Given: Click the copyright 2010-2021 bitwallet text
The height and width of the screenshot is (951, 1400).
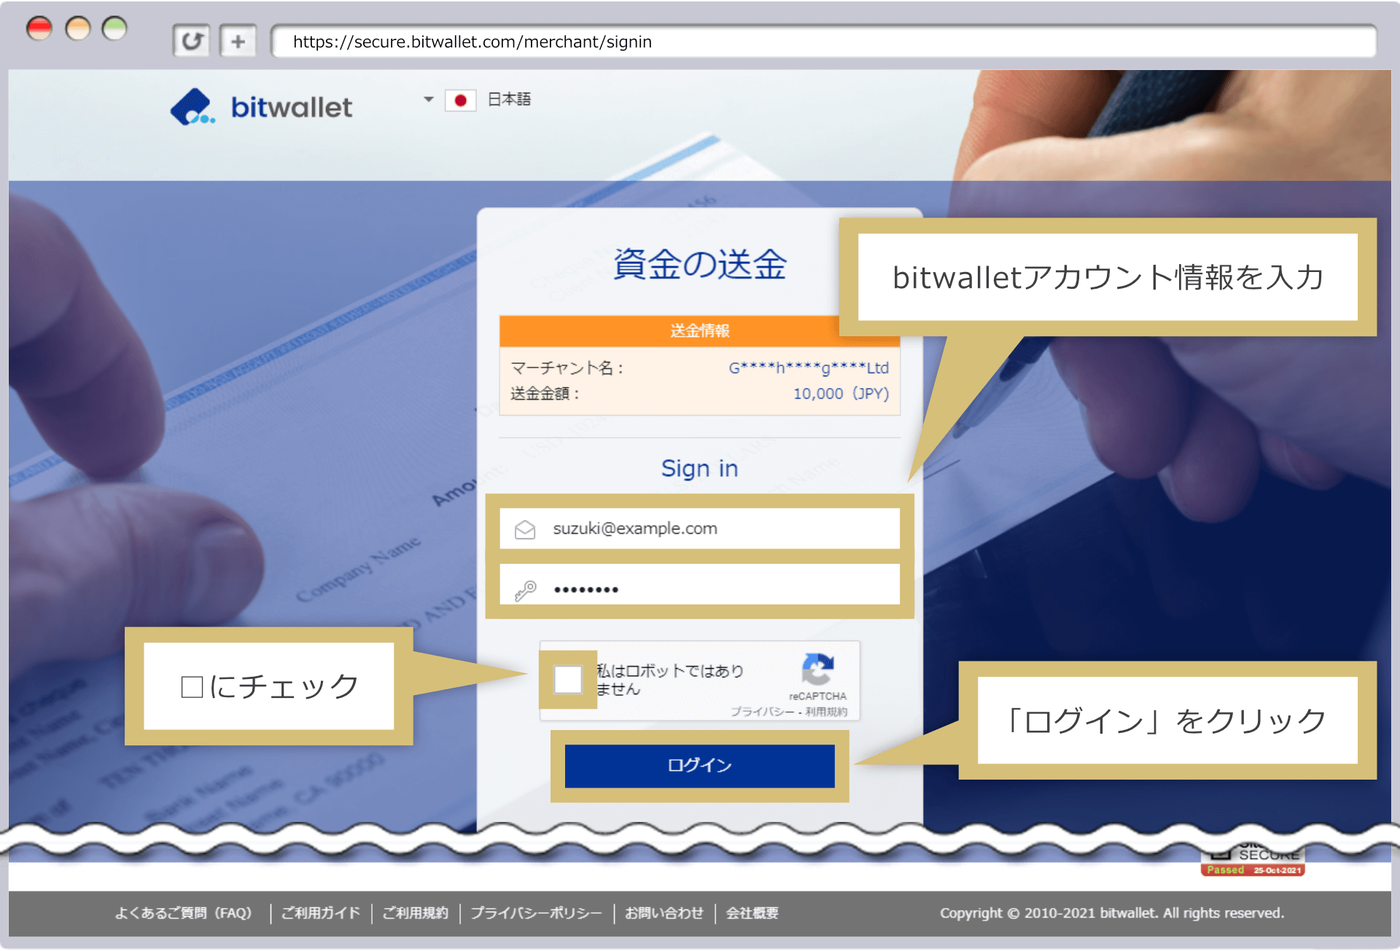Looking at the screenshot, I should point(1112,913).
